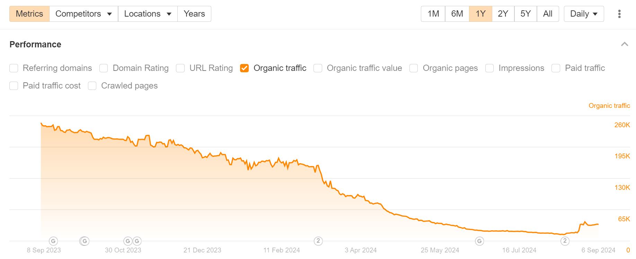Open the three-dot more options menu
The image size is (636, 259).
click(619, 14)
